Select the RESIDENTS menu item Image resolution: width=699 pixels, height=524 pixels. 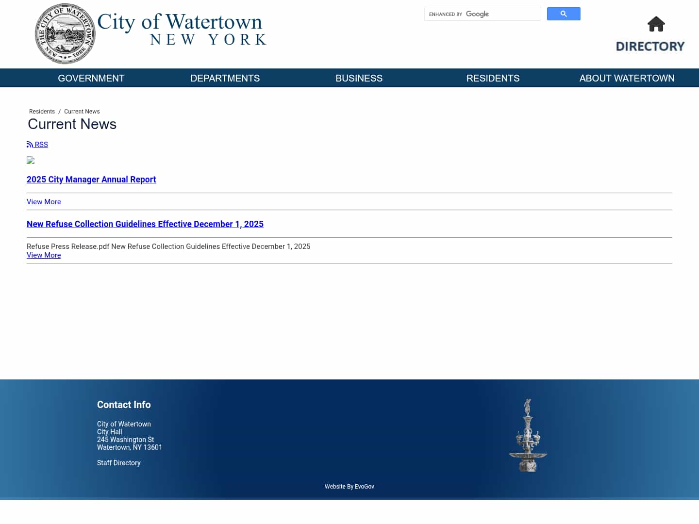click(493, 78)
